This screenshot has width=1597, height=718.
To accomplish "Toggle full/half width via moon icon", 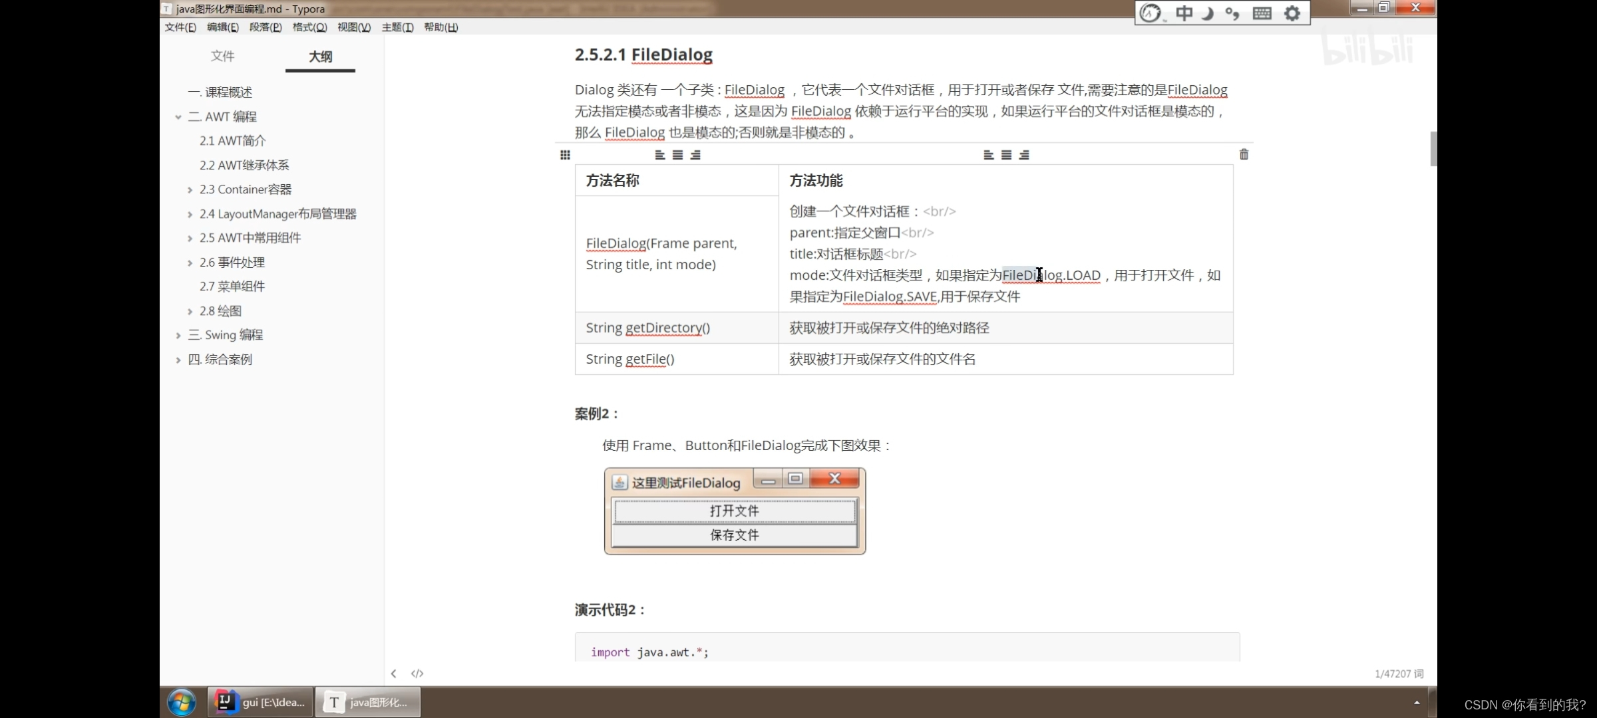I will pyautogui.click(x=1209, y=13).
